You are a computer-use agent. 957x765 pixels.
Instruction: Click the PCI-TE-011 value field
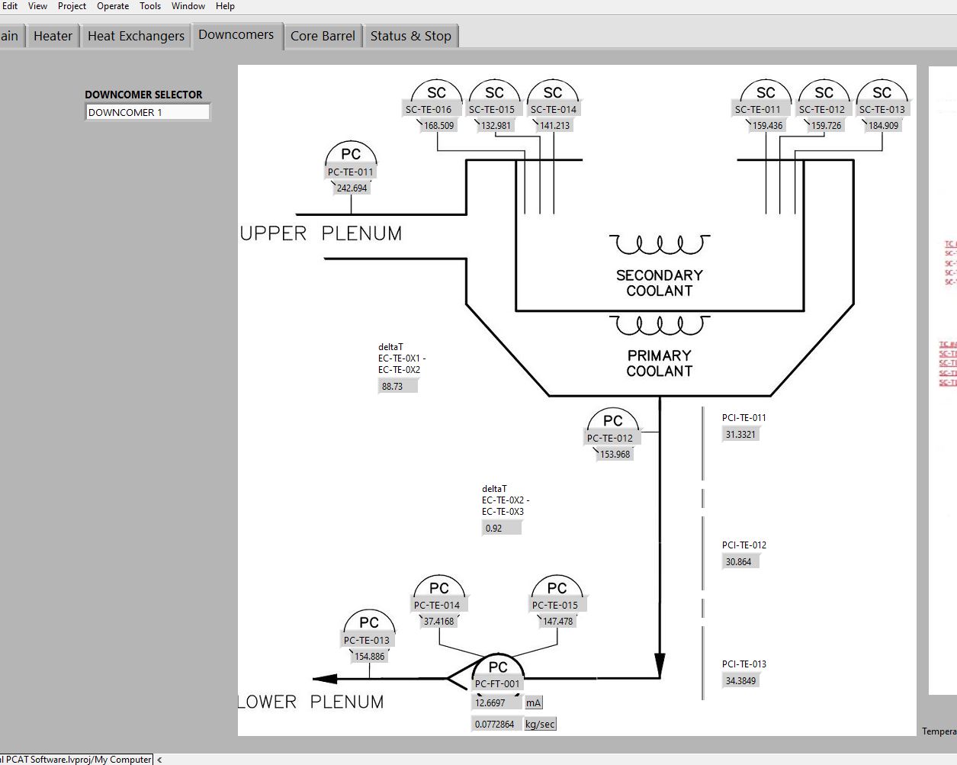point(741,435)
